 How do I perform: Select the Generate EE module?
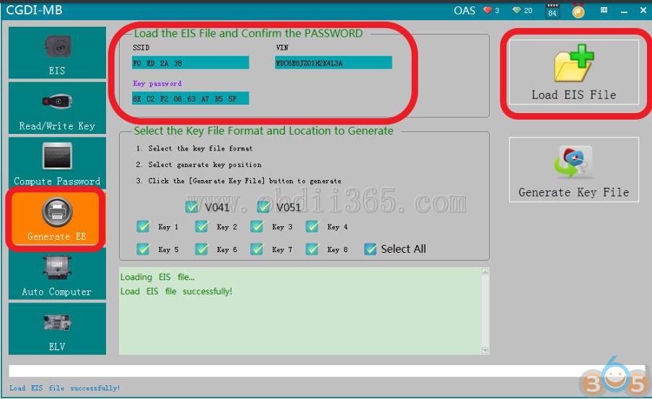56,218
